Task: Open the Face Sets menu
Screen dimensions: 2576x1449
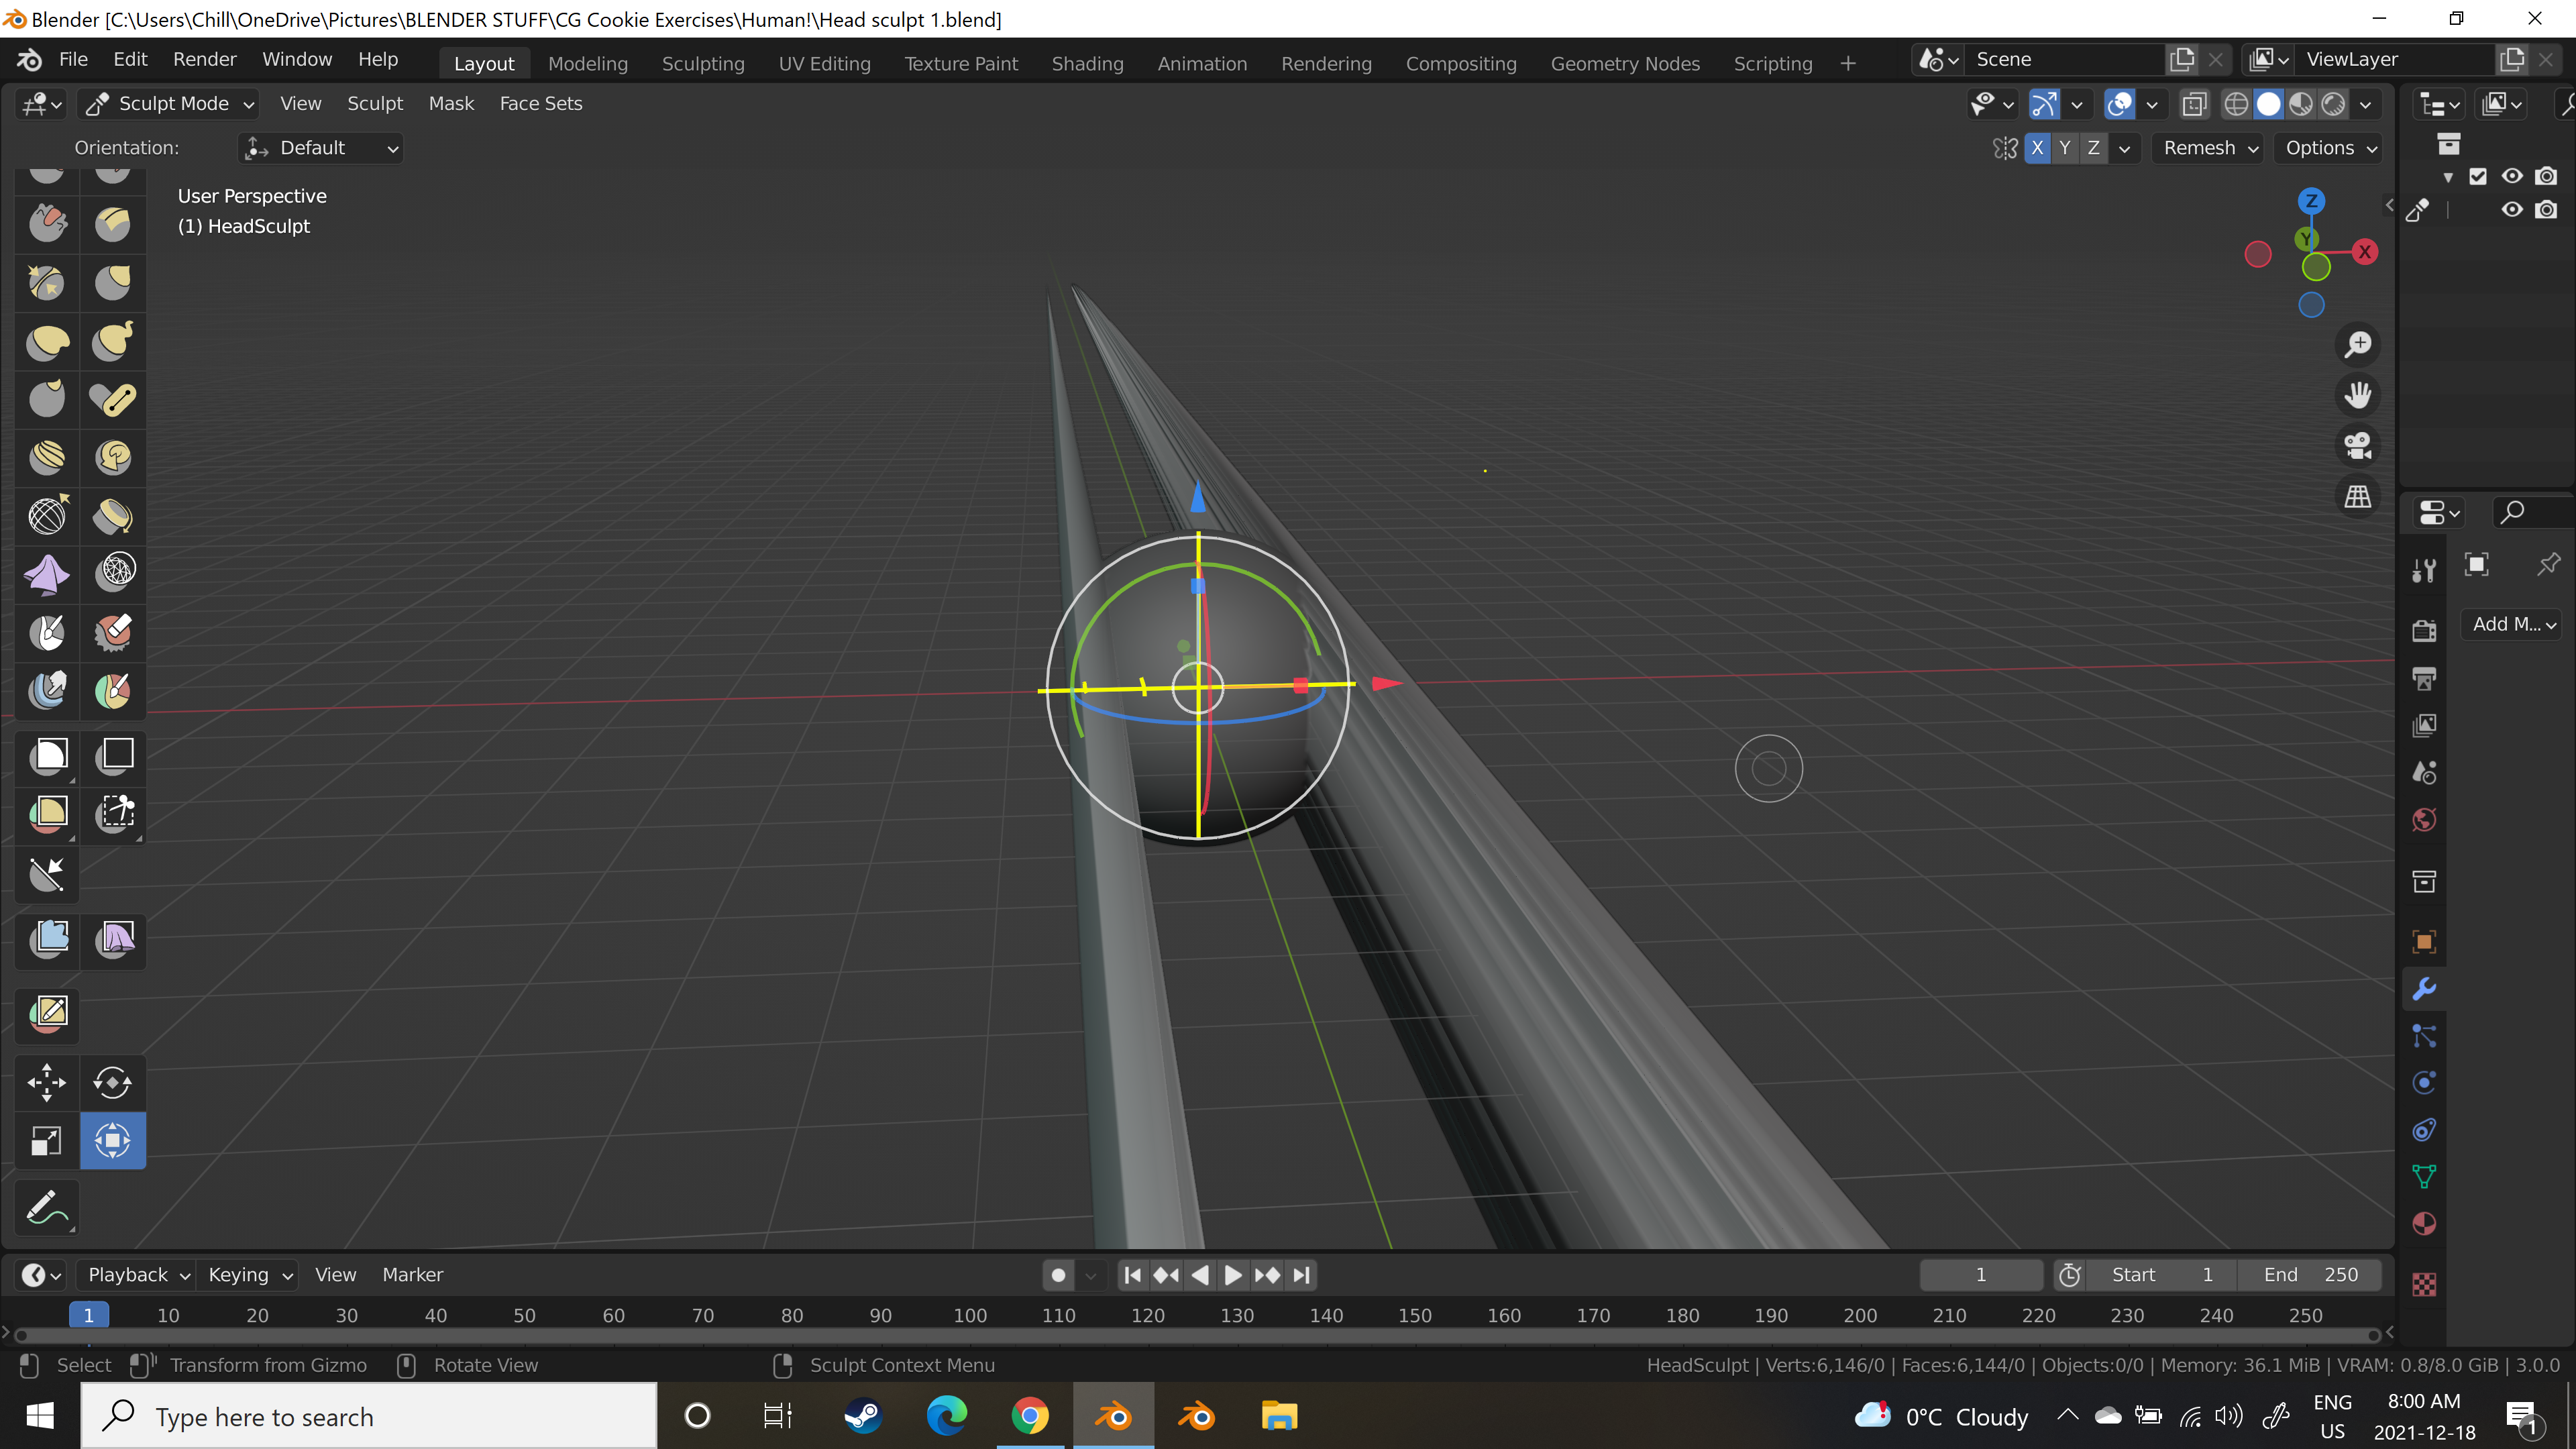Action: pos(540,104)
